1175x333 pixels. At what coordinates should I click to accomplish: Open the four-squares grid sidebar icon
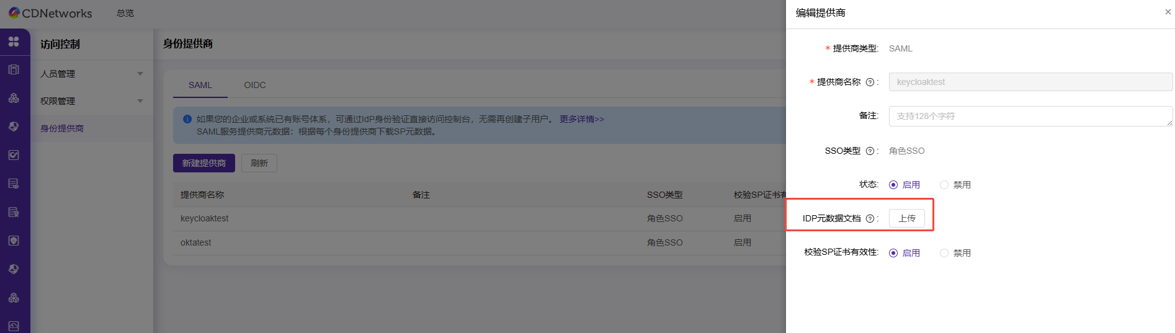tap(14, 42)
